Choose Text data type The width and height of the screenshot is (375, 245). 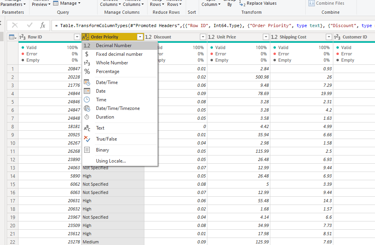coord(120,128)
